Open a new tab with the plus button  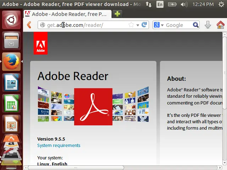117,14
